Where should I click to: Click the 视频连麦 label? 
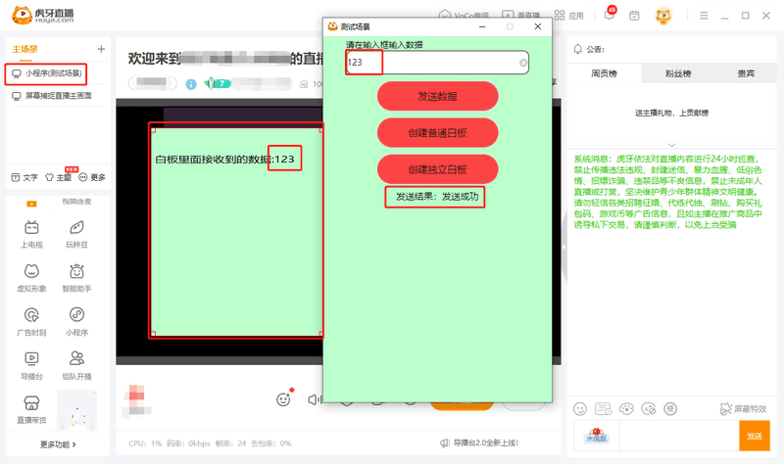[x=76, y=202]
